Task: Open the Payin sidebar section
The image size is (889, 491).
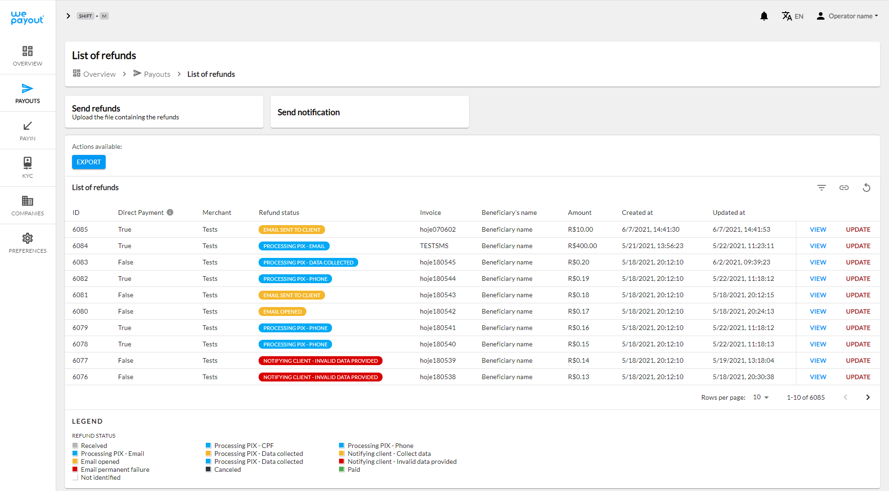Action: pyautogui.click(x=28, y=131)
